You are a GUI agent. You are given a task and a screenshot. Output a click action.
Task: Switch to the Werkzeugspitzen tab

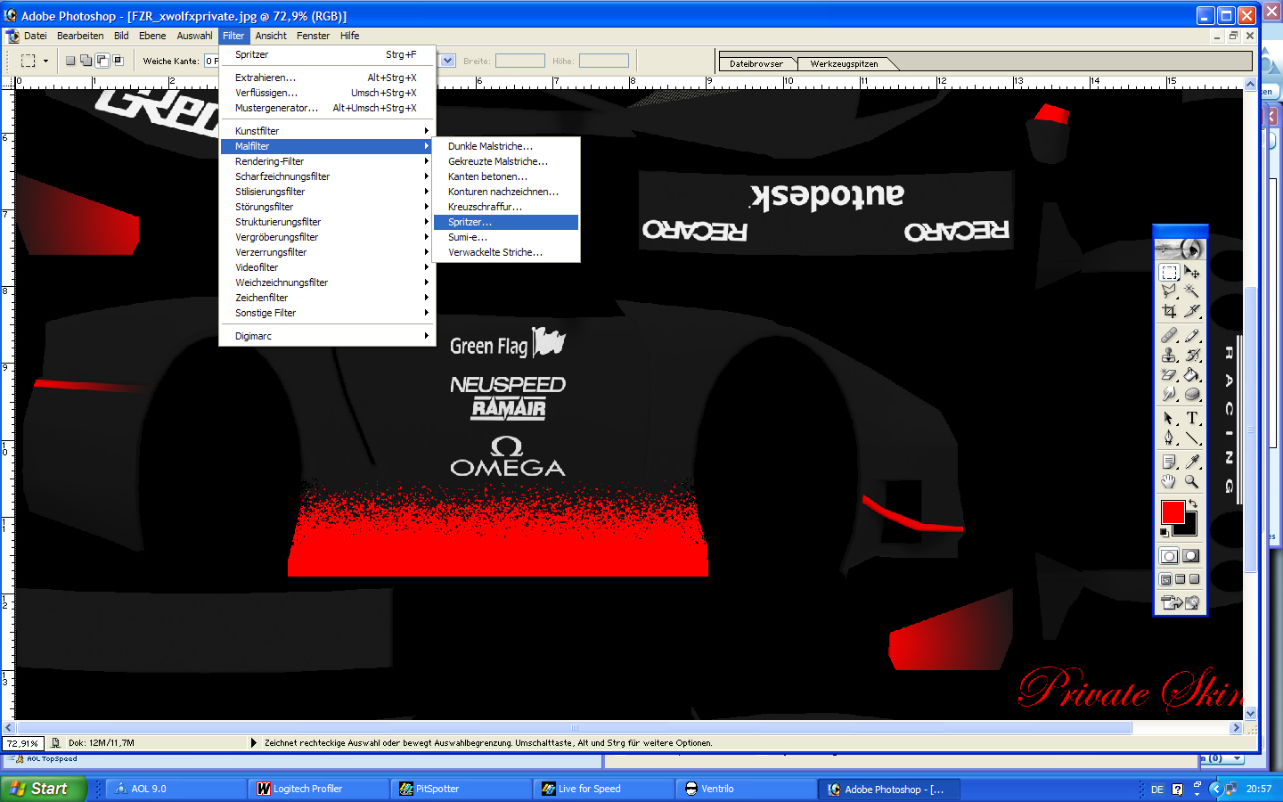(x=844, y=63)
